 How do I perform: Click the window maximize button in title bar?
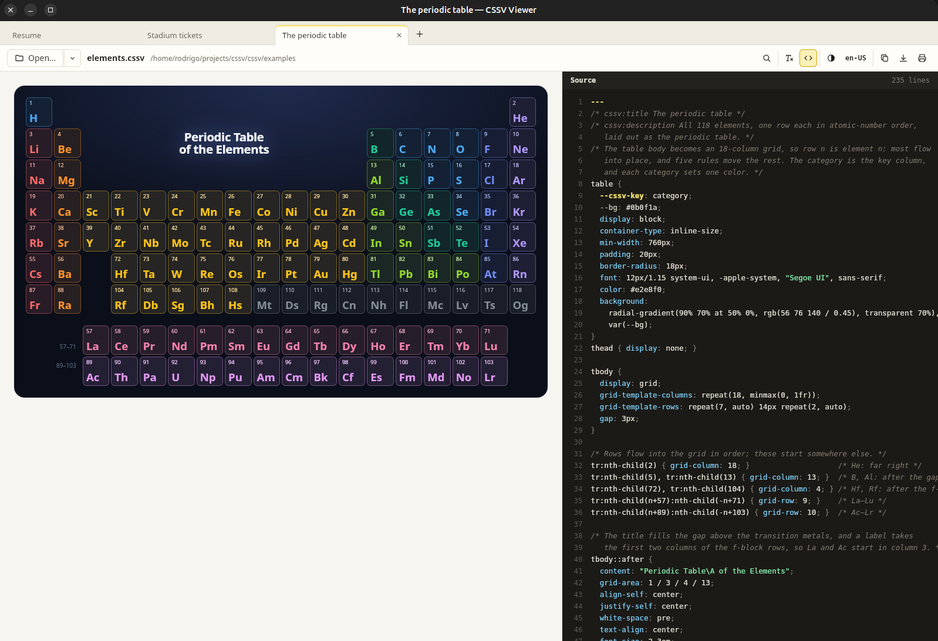[50, 10]
